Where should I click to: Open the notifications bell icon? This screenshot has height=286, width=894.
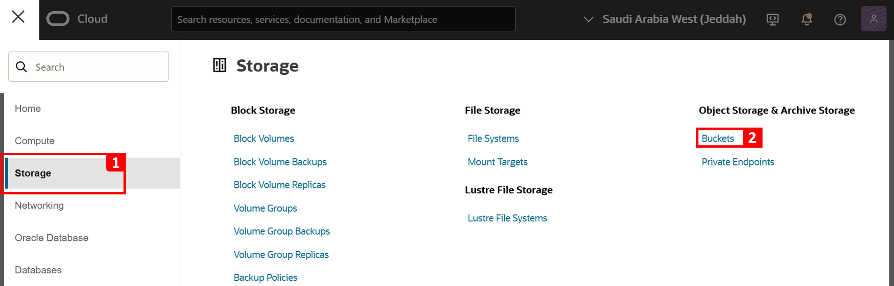click(x=807, y=19)
